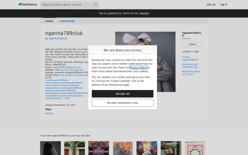Click the nganha789club album title heading
248x155 pixels.
point(64,33)
